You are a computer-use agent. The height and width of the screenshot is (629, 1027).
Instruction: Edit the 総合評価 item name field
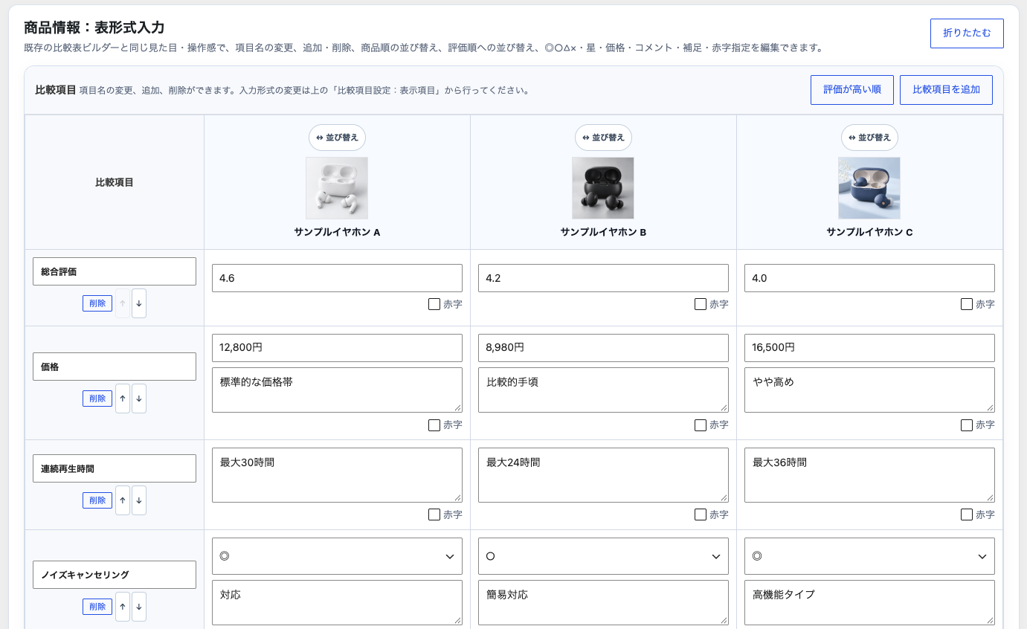tap(115, 271)
